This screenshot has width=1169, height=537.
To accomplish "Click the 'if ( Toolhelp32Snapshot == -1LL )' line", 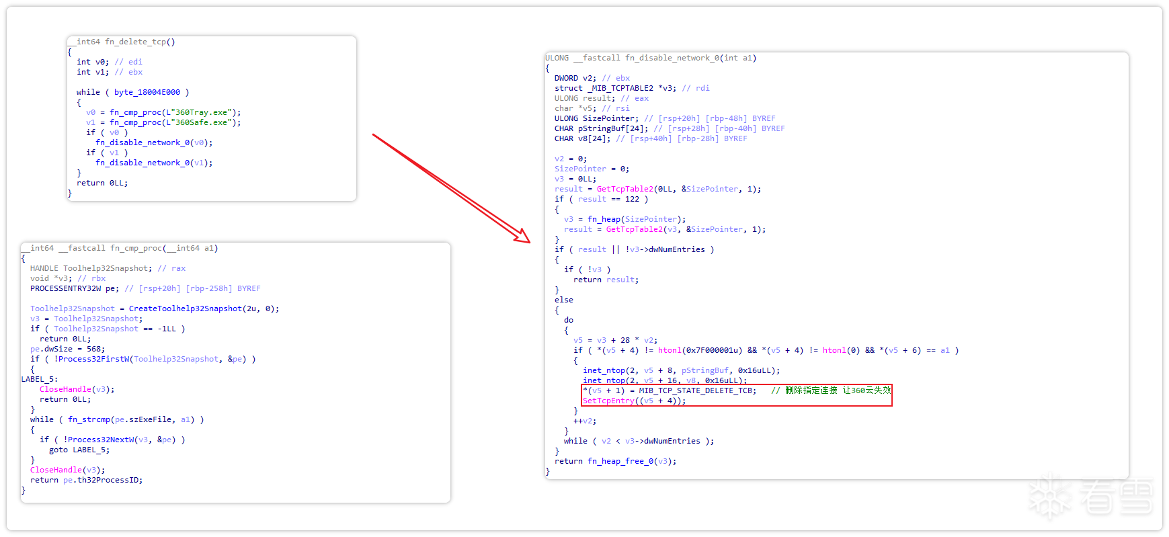I will 108,329.
